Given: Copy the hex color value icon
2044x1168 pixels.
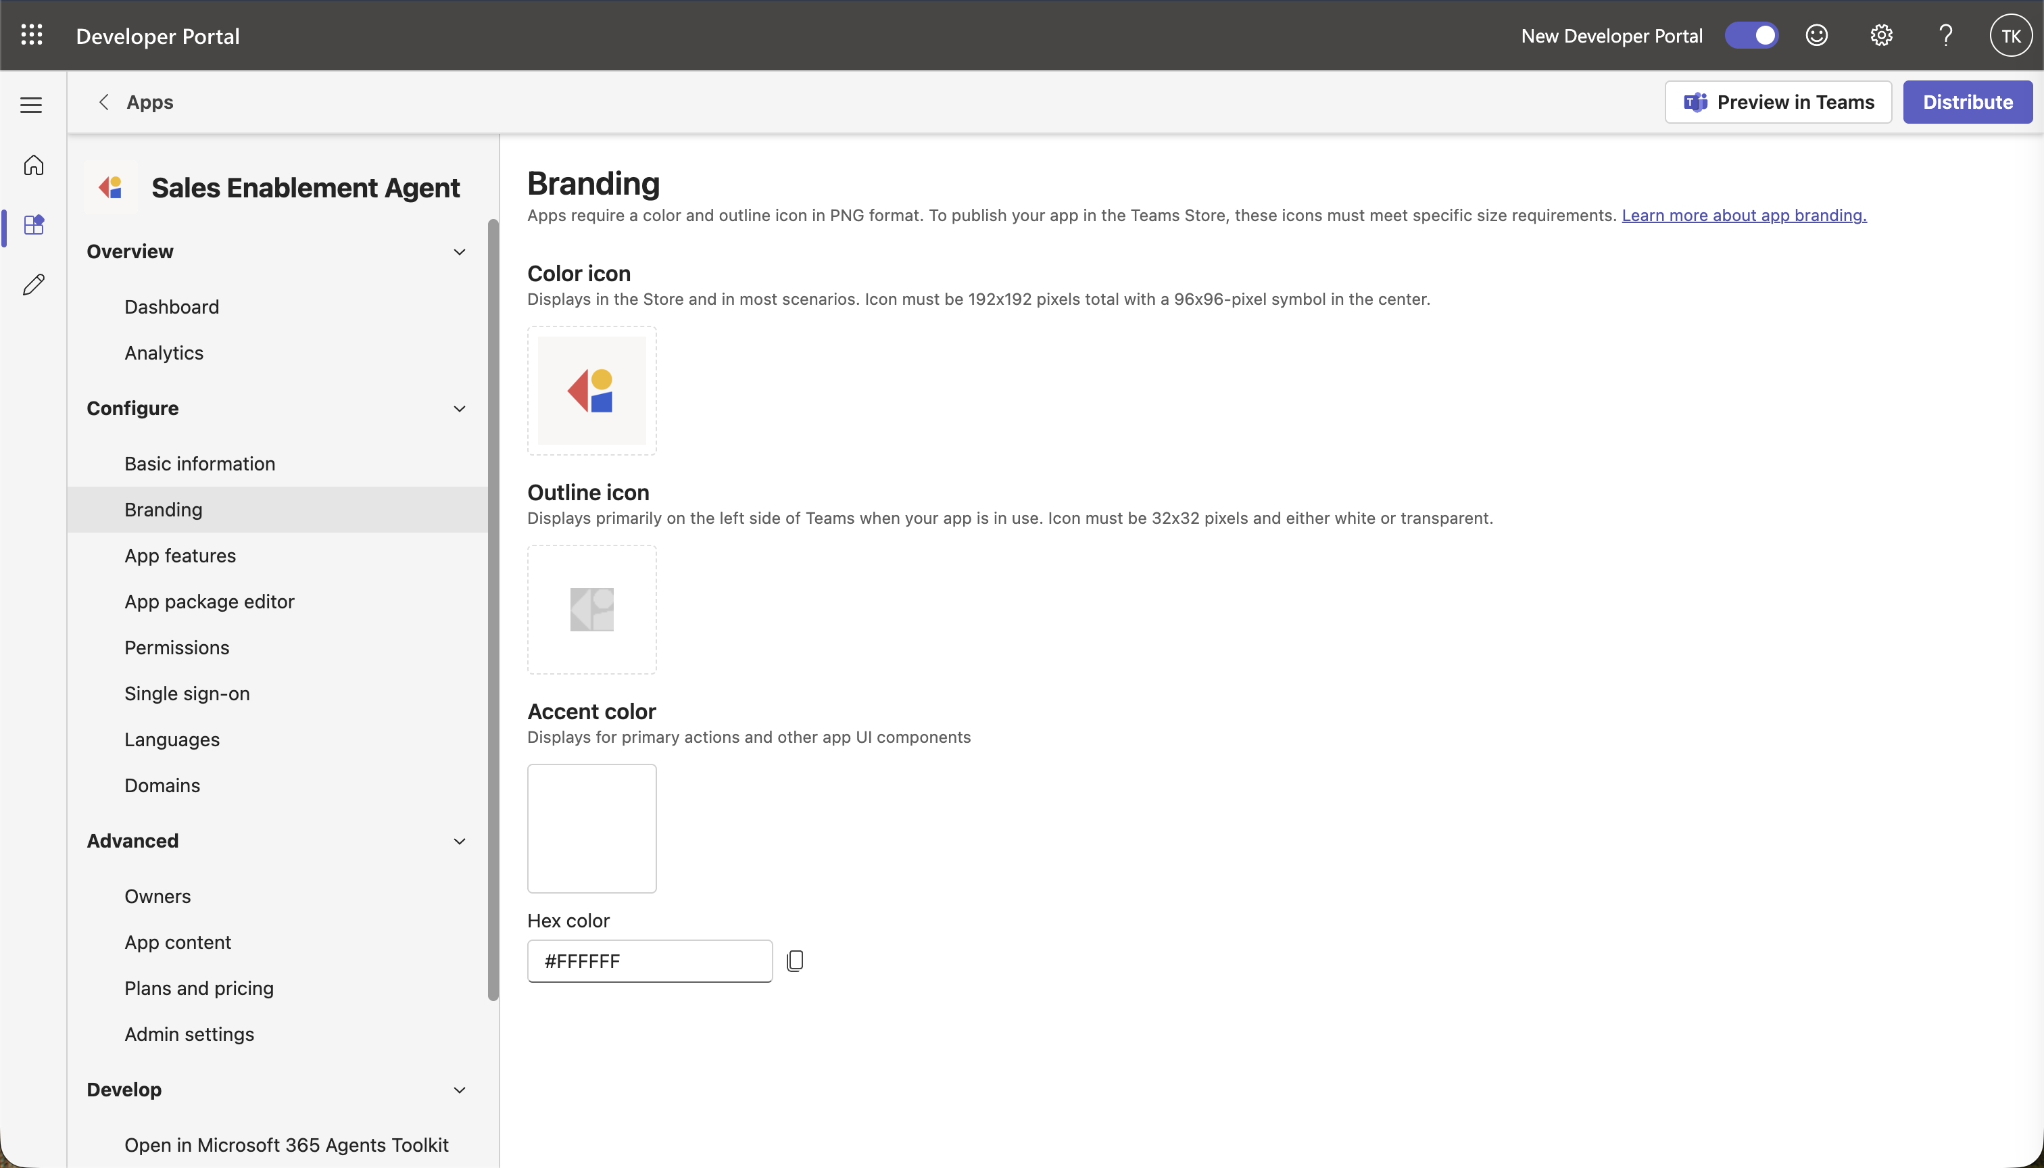Looking at the screenshot, I should click(794, 960).
